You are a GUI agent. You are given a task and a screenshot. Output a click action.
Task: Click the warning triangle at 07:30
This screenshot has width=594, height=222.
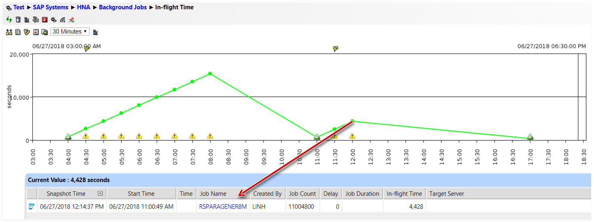pos(192,136)
